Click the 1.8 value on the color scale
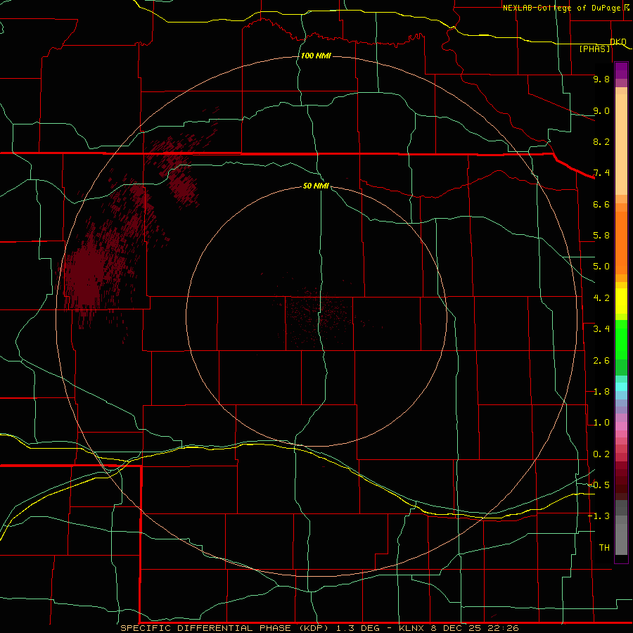This screenshot has width=633, height=633. click(601, 392)
